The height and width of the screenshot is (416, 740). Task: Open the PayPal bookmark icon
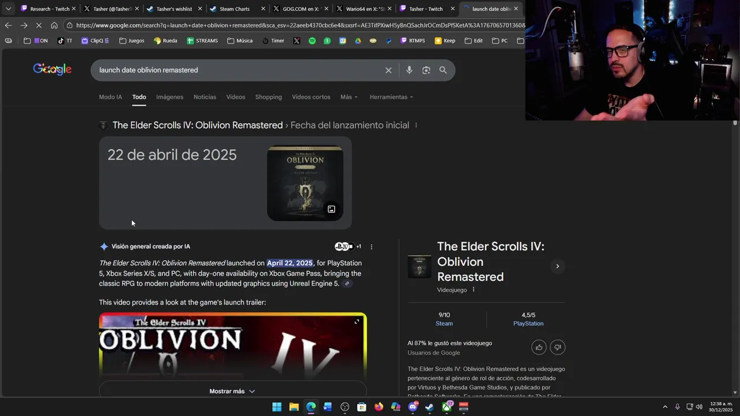(388, 40)
